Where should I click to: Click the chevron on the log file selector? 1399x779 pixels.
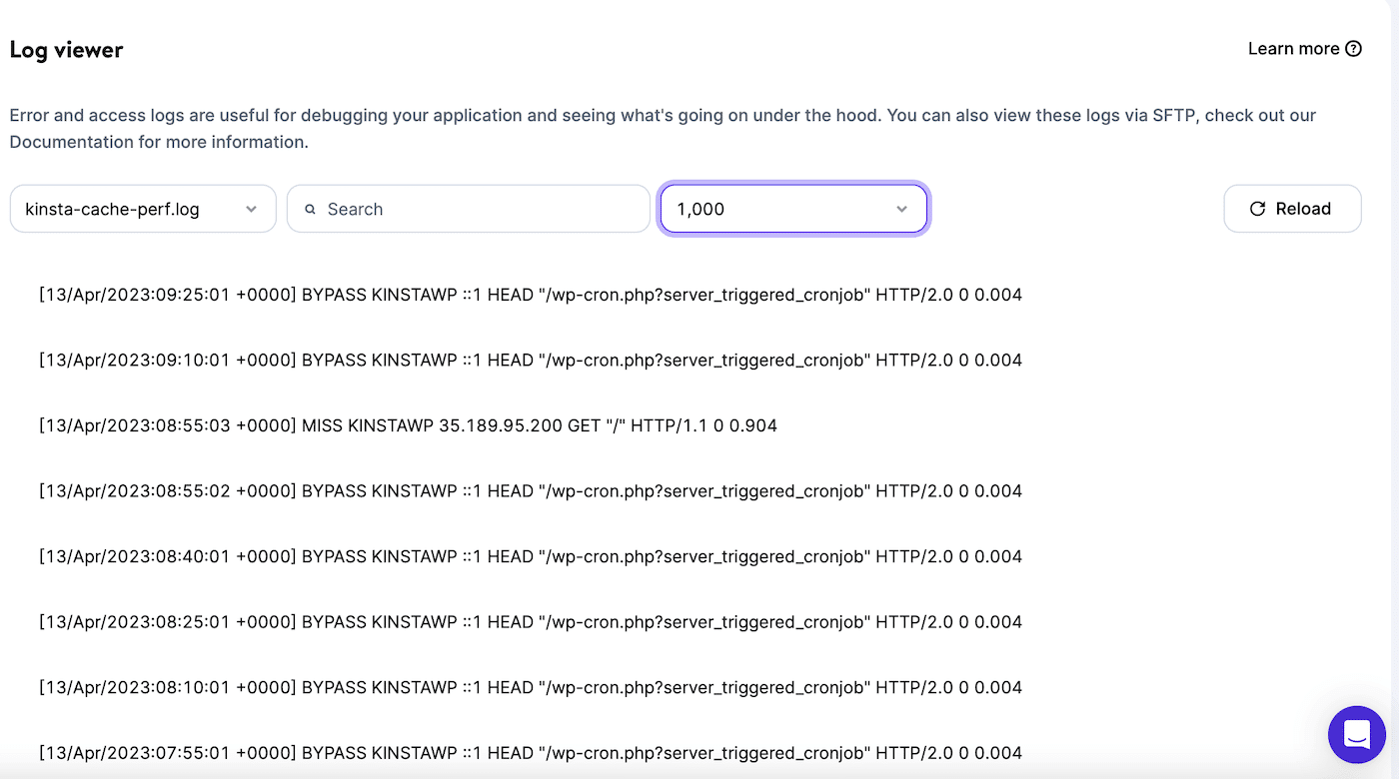pyautogui.click(x=251, y=209)
